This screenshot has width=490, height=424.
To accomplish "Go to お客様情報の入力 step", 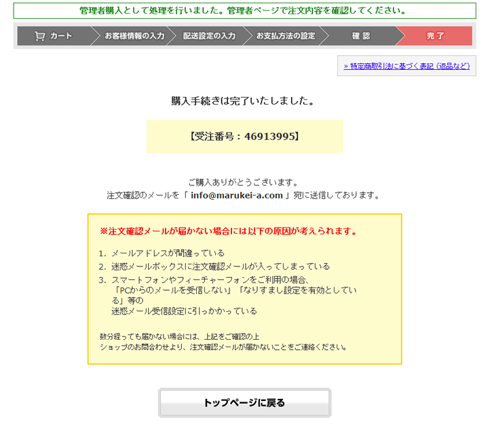I will (134, 36).
